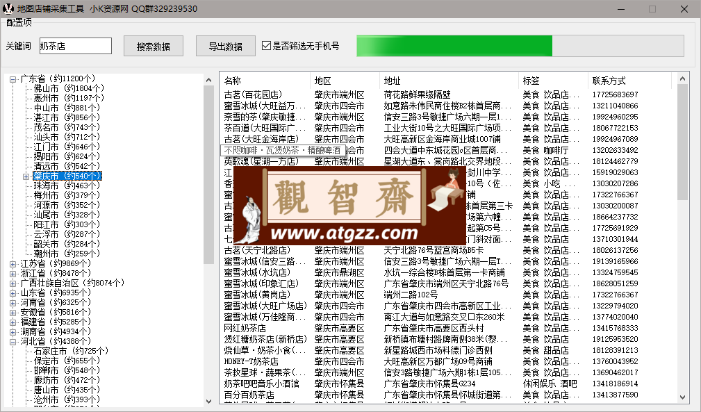Select the HONEY-T奶茶店 row
The width and height of the screenshot is (701, 412).
(x=447, y=361)
